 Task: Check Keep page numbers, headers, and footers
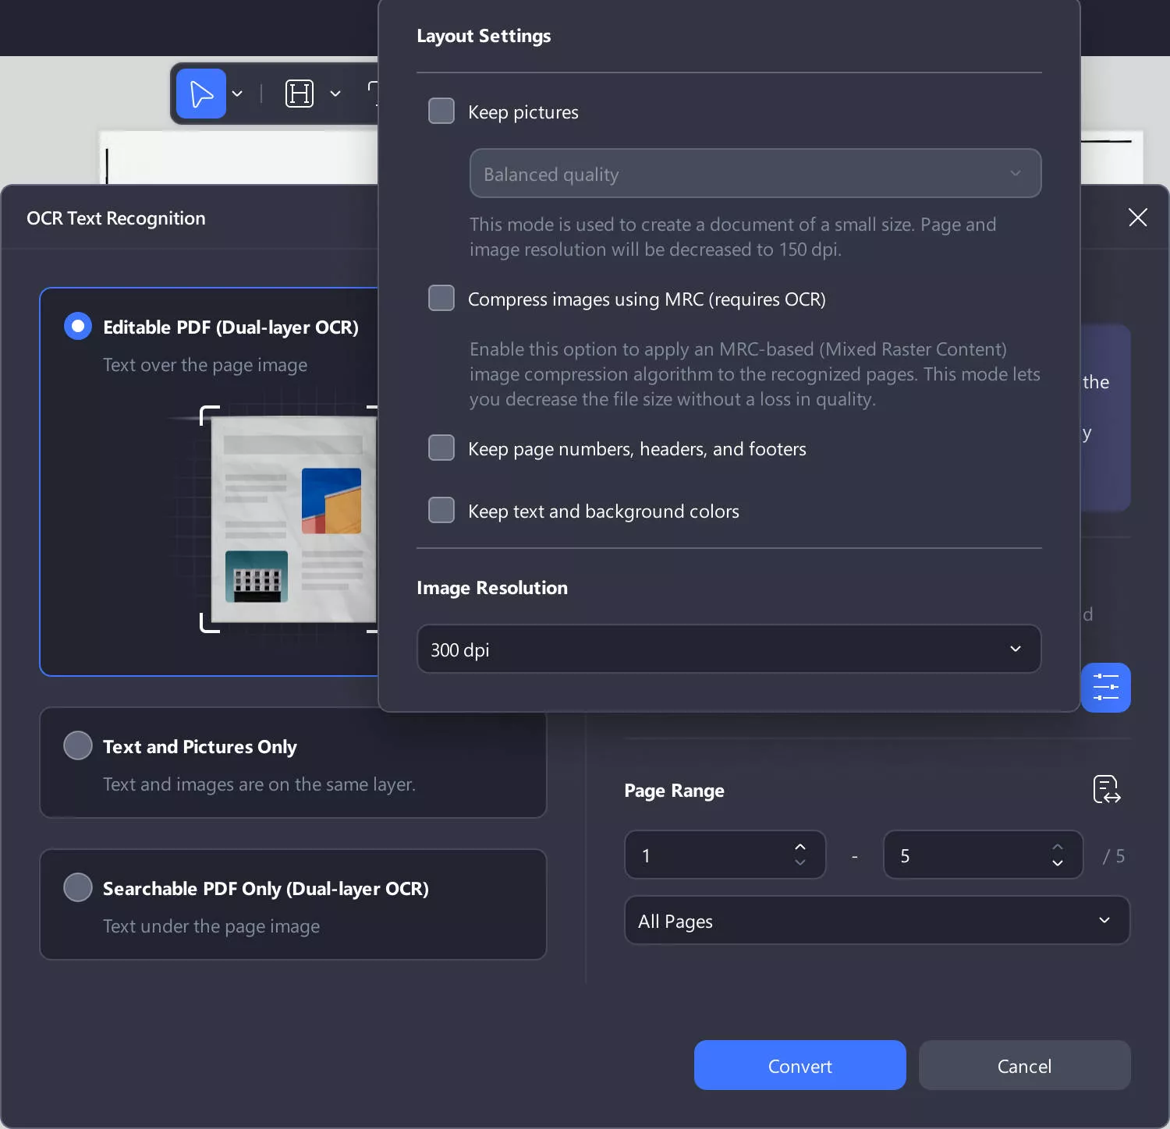point(441,448)
